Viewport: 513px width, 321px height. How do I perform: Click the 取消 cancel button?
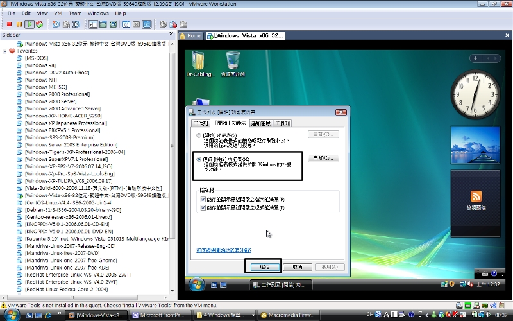click(x=298, y=267)
